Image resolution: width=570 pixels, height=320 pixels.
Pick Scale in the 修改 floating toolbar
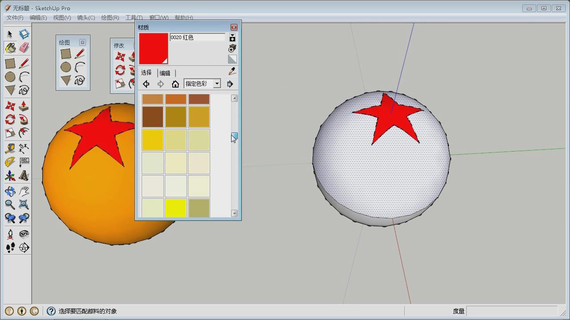[120, 84]
